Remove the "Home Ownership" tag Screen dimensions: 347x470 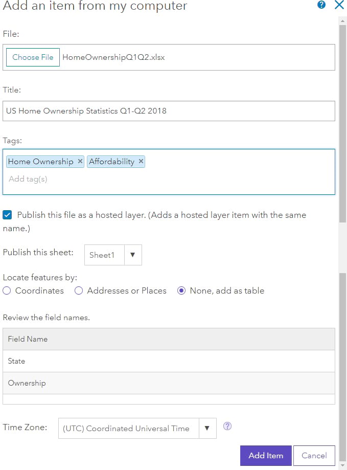(80, 161)
